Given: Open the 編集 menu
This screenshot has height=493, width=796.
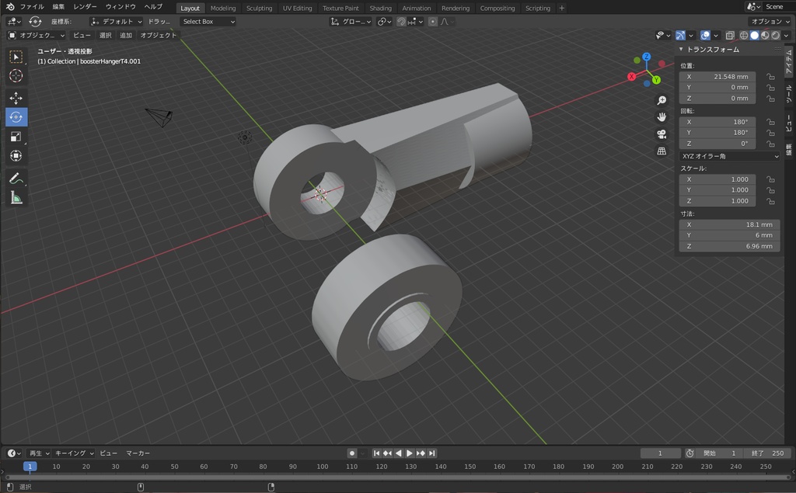Looking at the screenshot, I should pyautogui.click(x=58, y=6).
